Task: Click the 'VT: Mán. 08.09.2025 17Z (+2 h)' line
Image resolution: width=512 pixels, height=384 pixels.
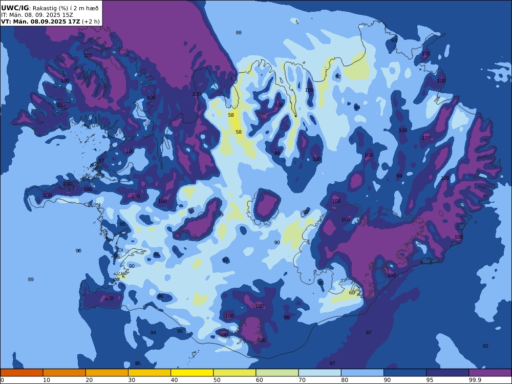Action: pyautogui.click(x=50, y=22)
